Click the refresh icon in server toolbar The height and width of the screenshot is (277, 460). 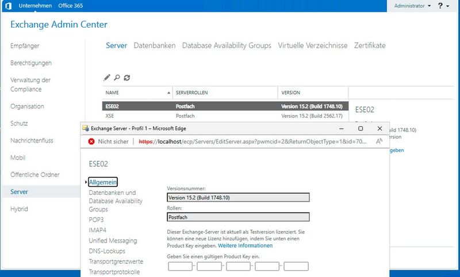(126, 78)
